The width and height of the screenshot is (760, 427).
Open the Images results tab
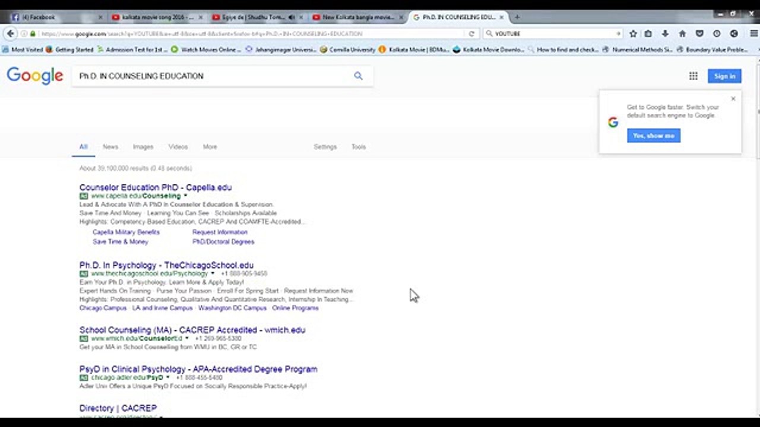point(143,146)
